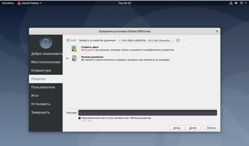Click the clock 'Tue 20:22' in top bar

125,3
